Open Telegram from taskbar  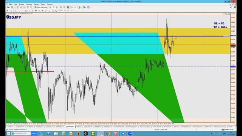123,133
